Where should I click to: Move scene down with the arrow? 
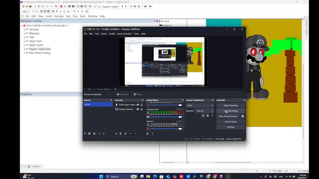pyautogui.click(x=104, y=133)
